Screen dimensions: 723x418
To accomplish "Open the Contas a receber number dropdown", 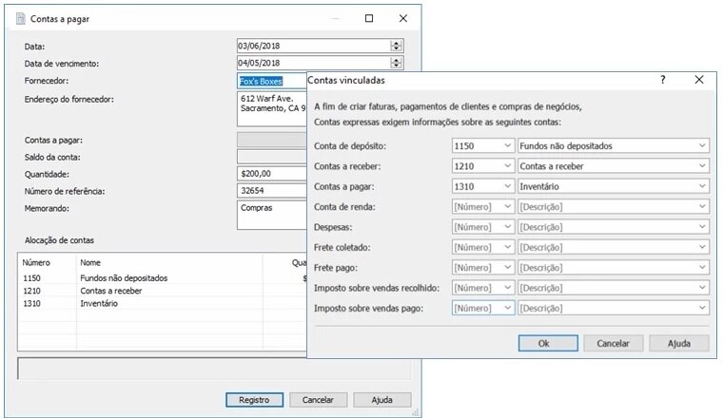I will coord(505,166).
